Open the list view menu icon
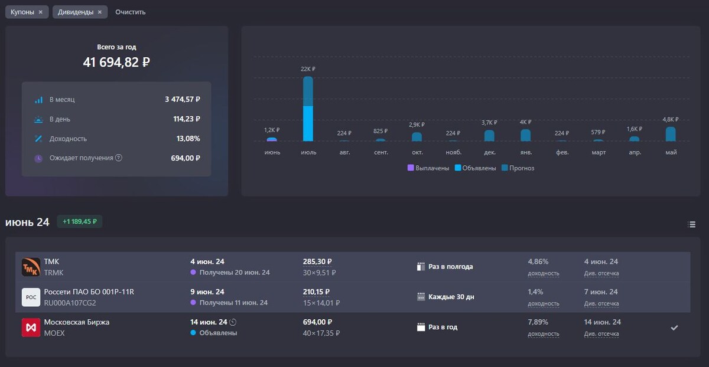The image size is (709, 367). (692, 224)
